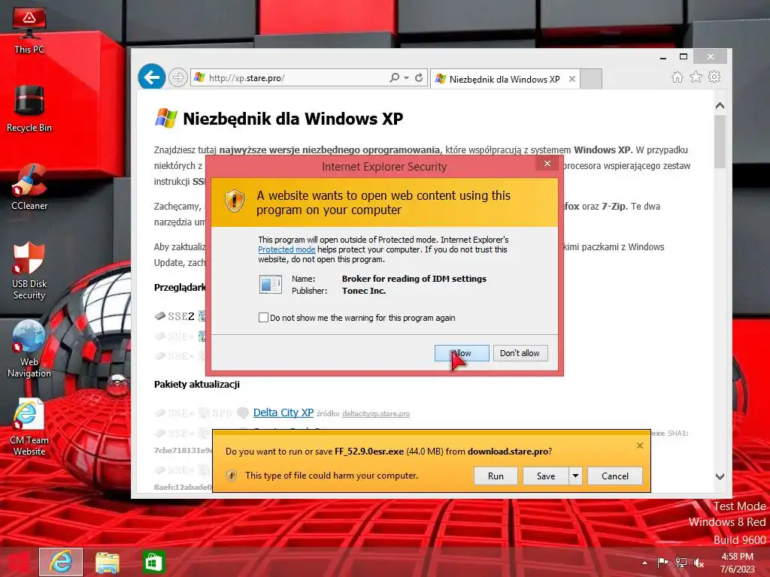770x577 pixels.
Task: Click the address bar search magnifier
Action: (394, 77)
